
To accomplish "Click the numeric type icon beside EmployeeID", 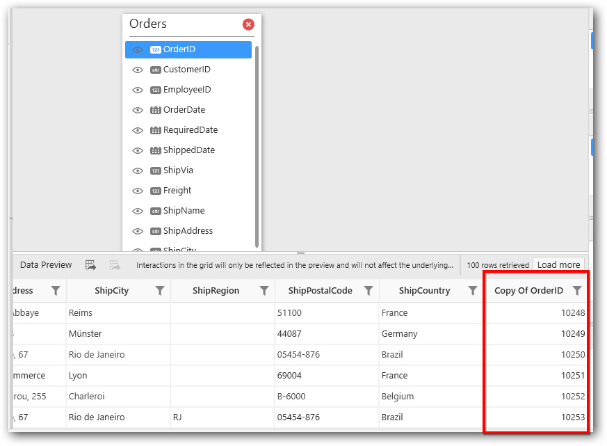I will pyautogui.click(x=156, y=90).
